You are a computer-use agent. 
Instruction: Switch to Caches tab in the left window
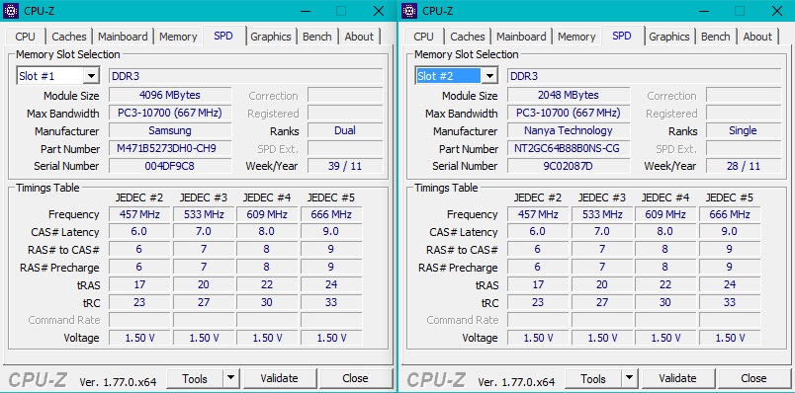coord(69,37)
